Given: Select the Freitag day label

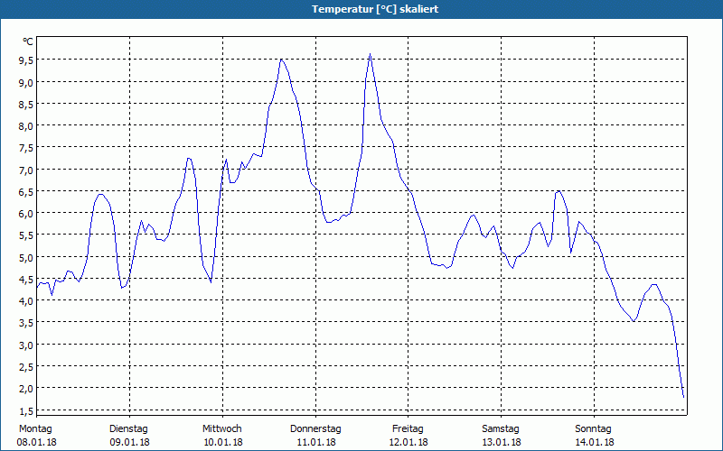Looking at the screenshot, I should [408, 428].
